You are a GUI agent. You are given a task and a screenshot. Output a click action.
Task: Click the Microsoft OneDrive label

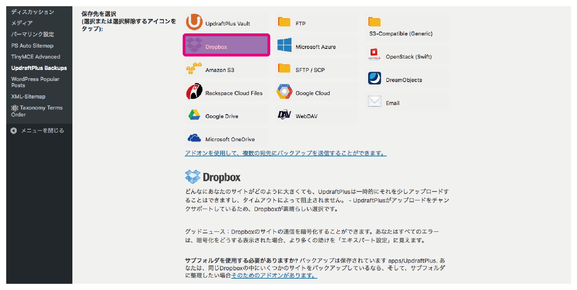230,139
